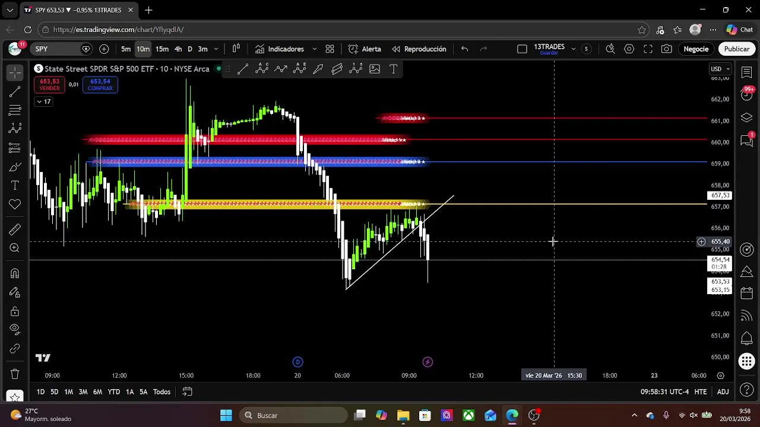Open the layout setup rectangle icon
Screen dimensions: 760x427
(522, 49)
